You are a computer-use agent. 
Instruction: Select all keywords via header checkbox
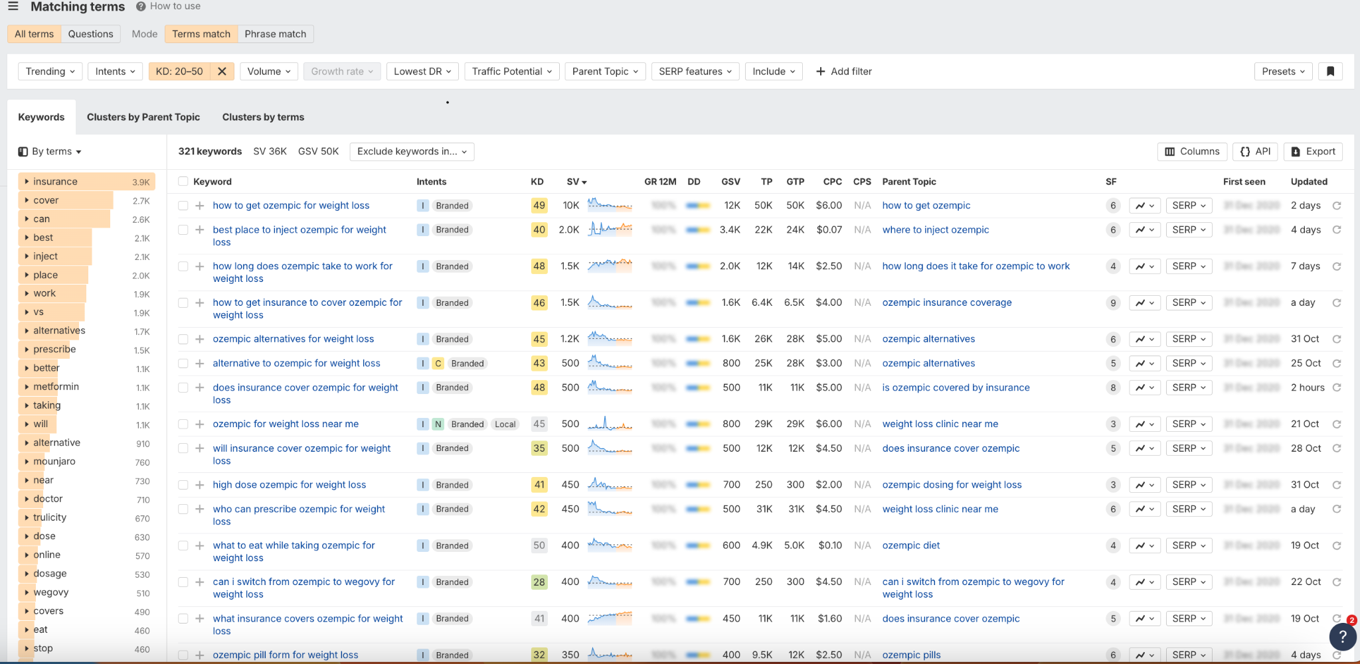(183, 181)
